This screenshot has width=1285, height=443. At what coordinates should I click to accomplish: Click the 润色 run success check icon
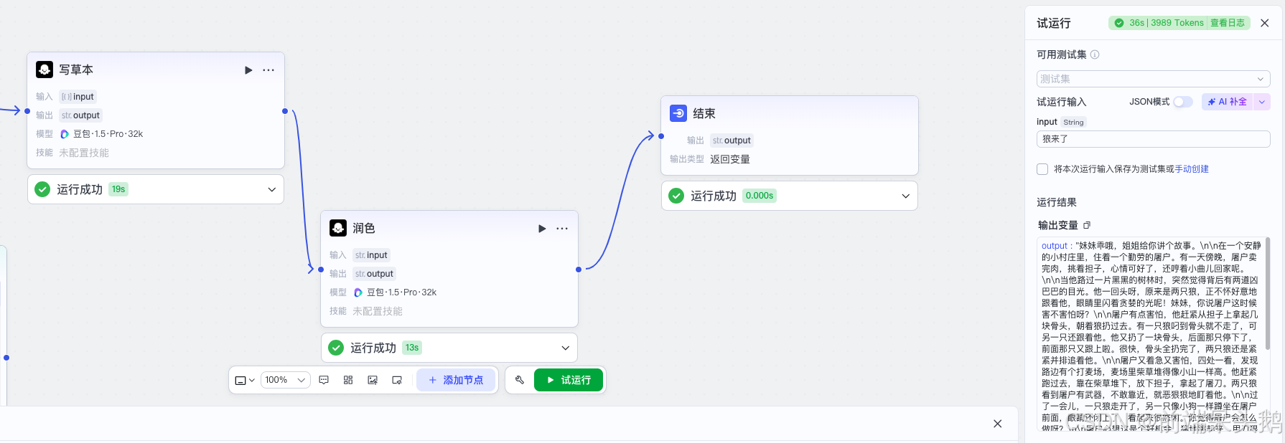point(336,348)
